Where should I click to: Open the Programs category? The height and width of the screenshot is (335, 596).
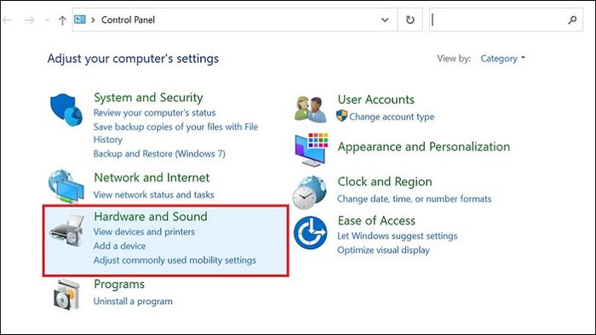[x=119, y=285]
